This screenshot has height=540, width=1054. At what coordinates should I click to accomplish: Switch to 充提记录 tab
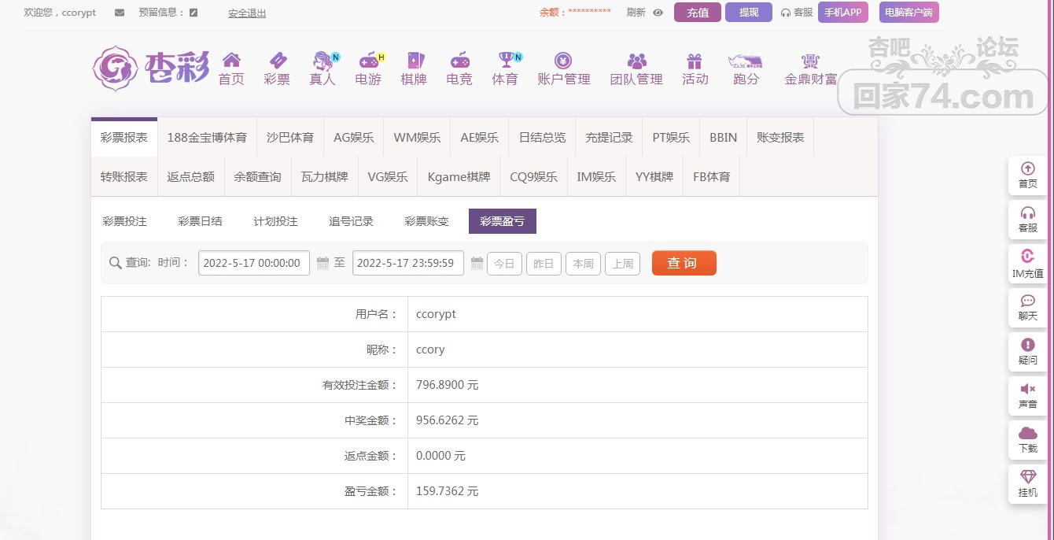[x=609, y=137]
